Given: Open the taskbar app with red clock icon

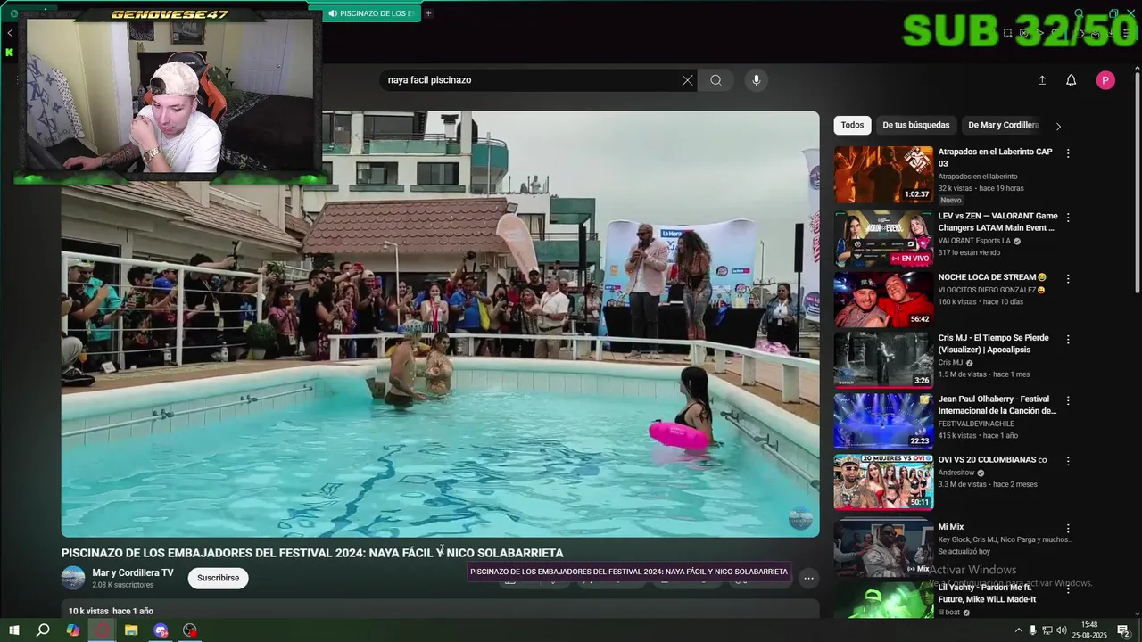Looking at the screenshot, I should pos(190,630).
